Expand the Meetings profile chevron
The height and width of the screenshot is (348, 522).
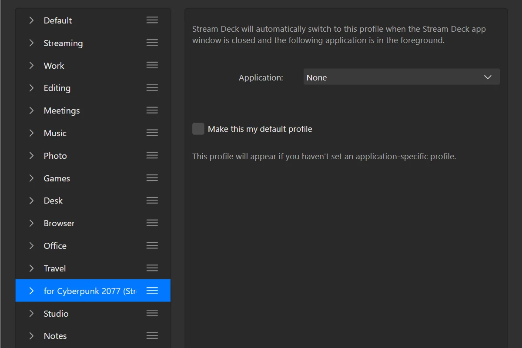(31, 110)
